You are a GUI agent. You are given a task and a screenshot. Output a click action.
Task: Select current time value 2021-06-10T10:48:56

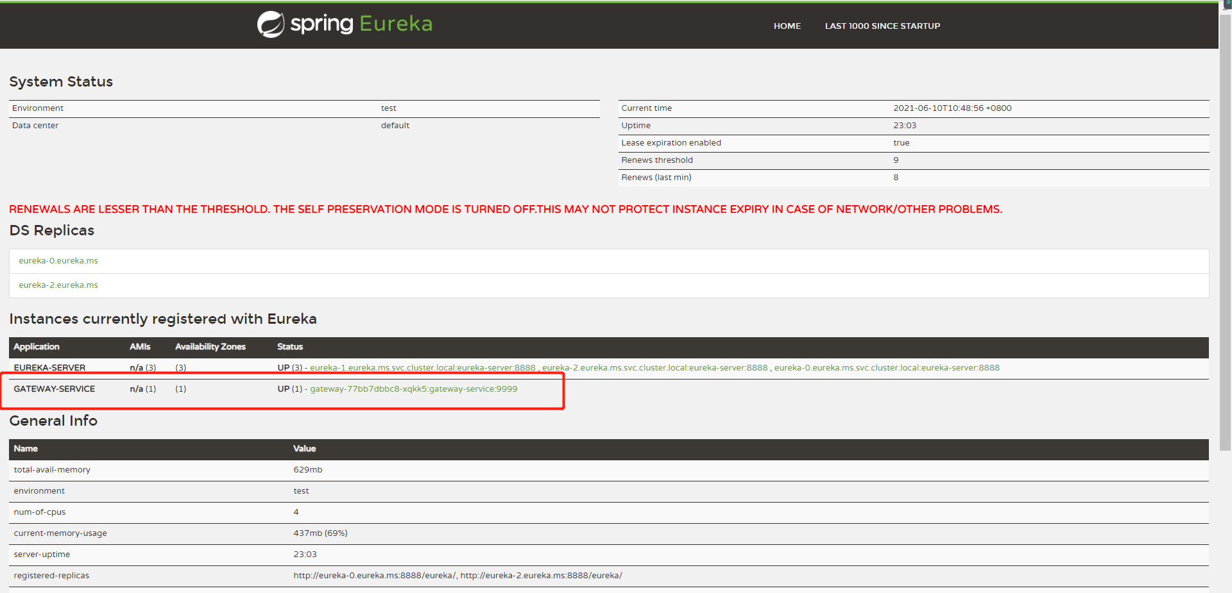coord(952,108)
